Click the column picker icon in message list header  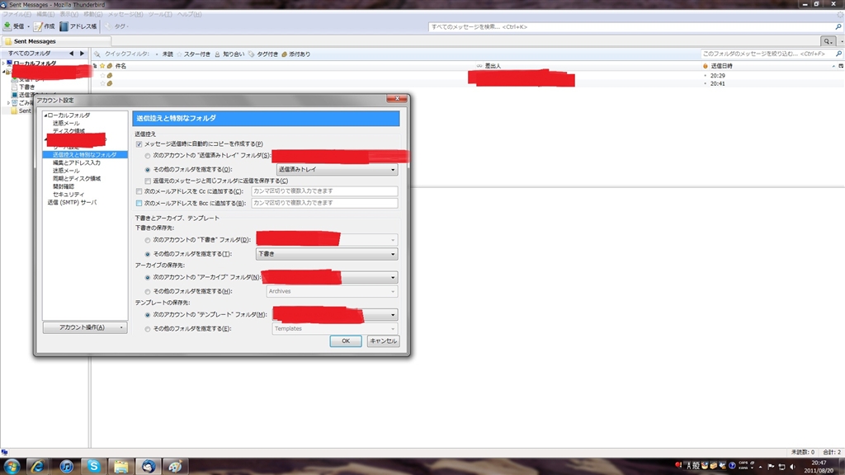[x=841, y=66]
